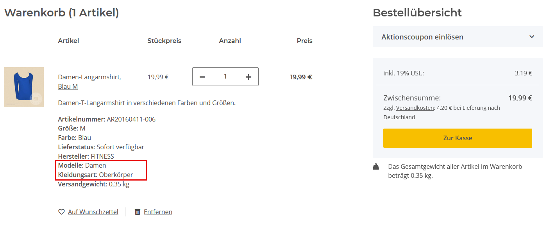Click the weight bag icon
Viewport: 547px width, 229px height.
coord(376,167)
